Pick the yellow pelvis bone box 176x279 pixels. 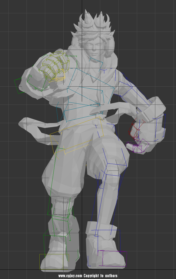point(77,135)
